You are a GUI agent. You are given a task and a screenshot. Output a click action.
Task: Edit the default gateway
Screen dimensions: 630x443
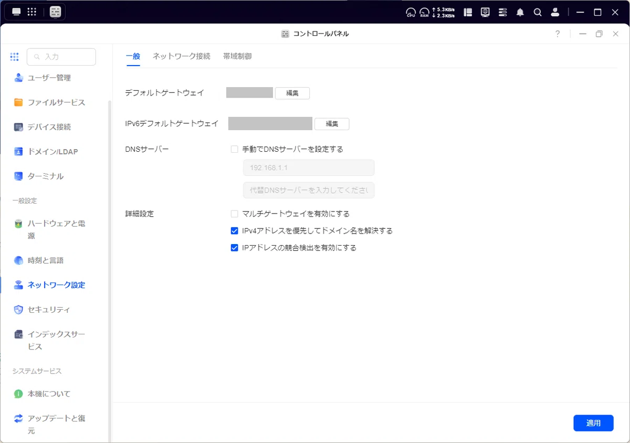tap(292, 93)
